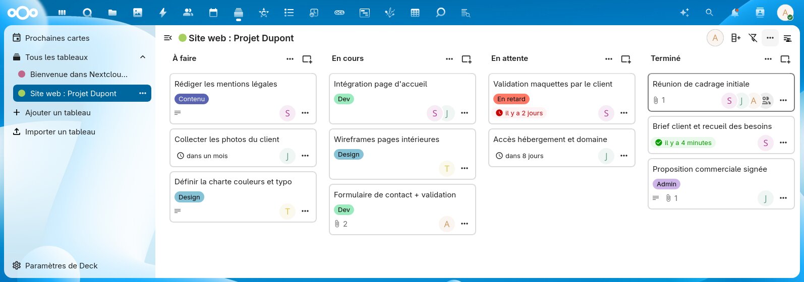
Task: Open the Activity lightning bolt icon
Action: [163, 13]
